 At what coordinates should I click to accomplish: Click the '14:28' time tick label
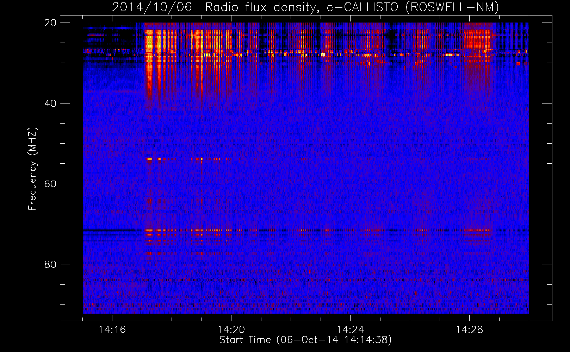coord(469,330)
